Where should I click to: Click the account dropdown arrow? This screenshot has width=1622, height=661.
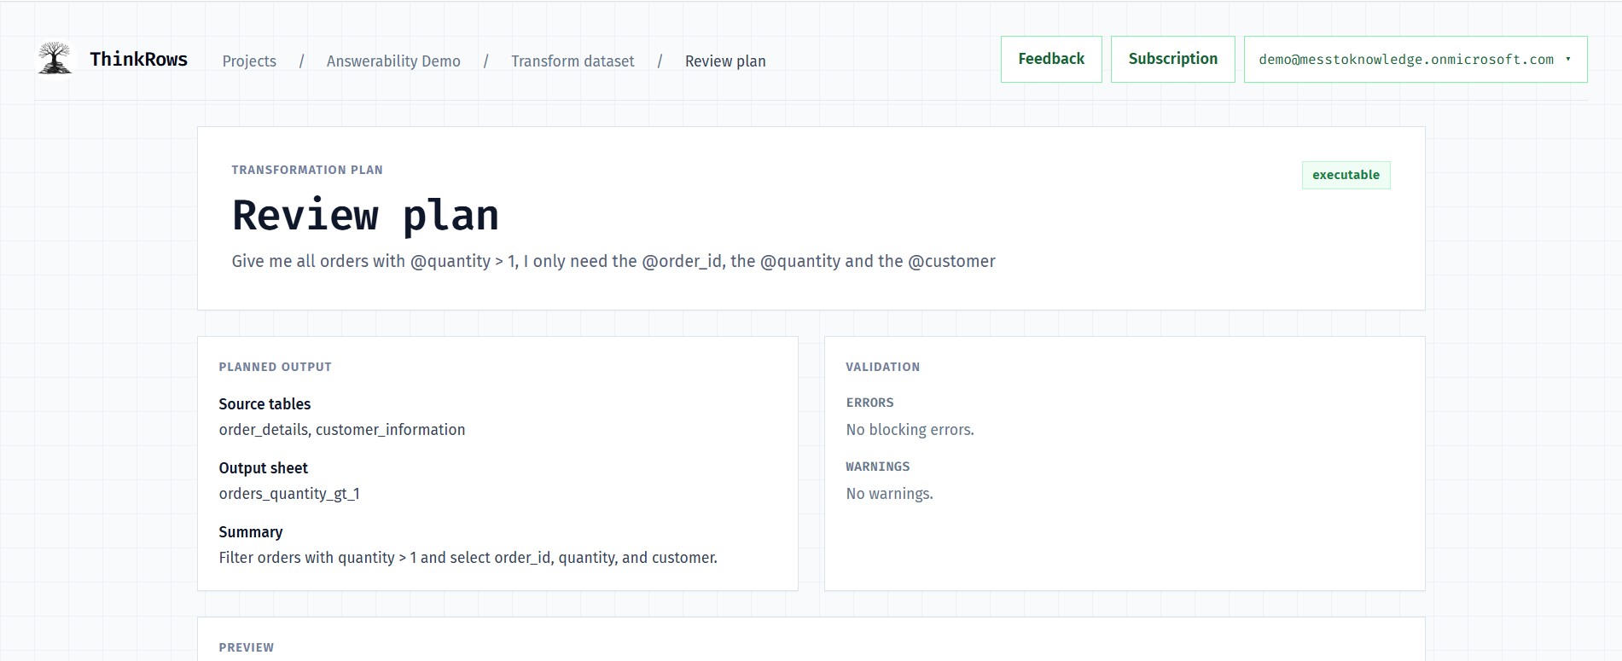(1568, 59)
